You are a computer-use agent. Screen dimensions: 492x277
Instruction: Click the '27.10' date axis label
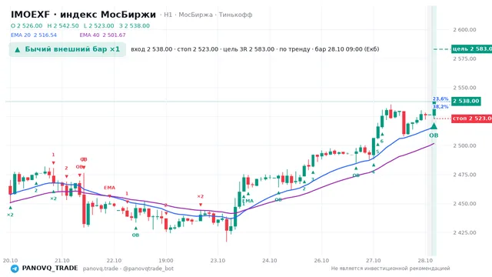[374, 261]
